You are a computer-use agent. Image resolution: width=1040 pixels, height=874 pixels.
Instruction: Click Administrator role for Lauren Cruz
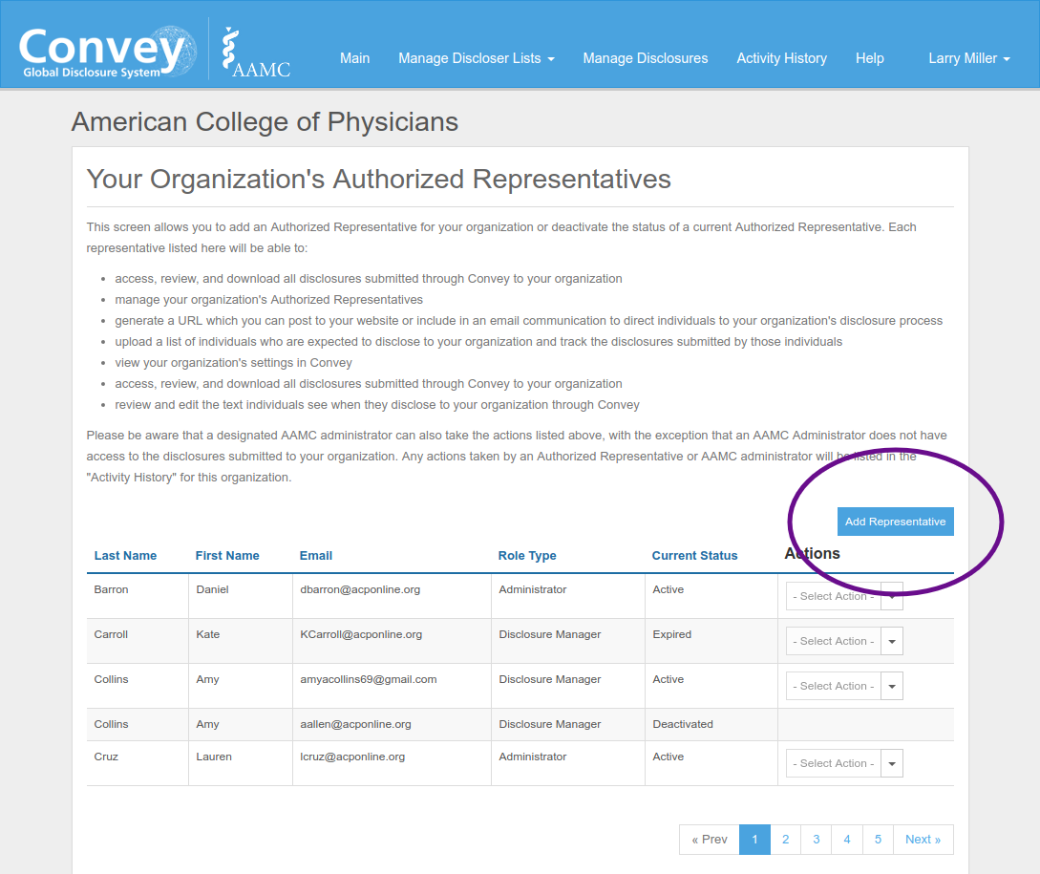coord(533,757)
